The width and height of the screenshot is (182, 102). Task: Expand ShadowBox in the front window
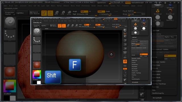coord(135,65)
